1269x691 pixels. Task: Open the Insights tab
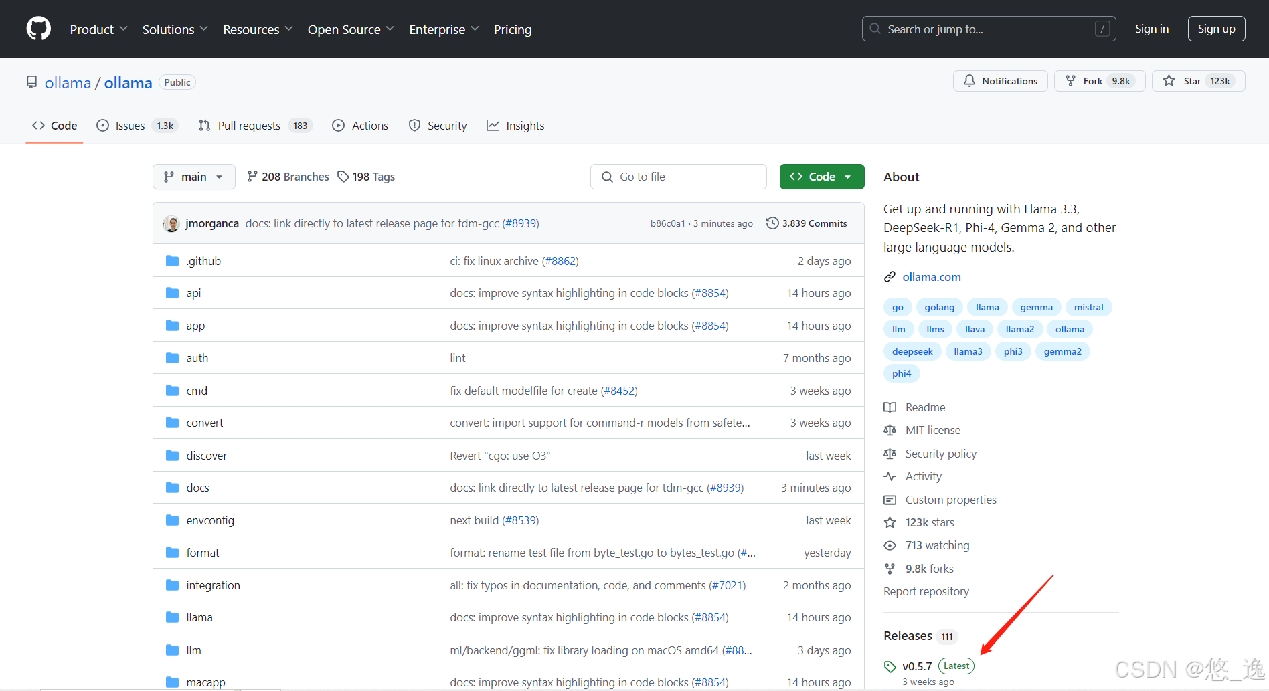(515, 126)
